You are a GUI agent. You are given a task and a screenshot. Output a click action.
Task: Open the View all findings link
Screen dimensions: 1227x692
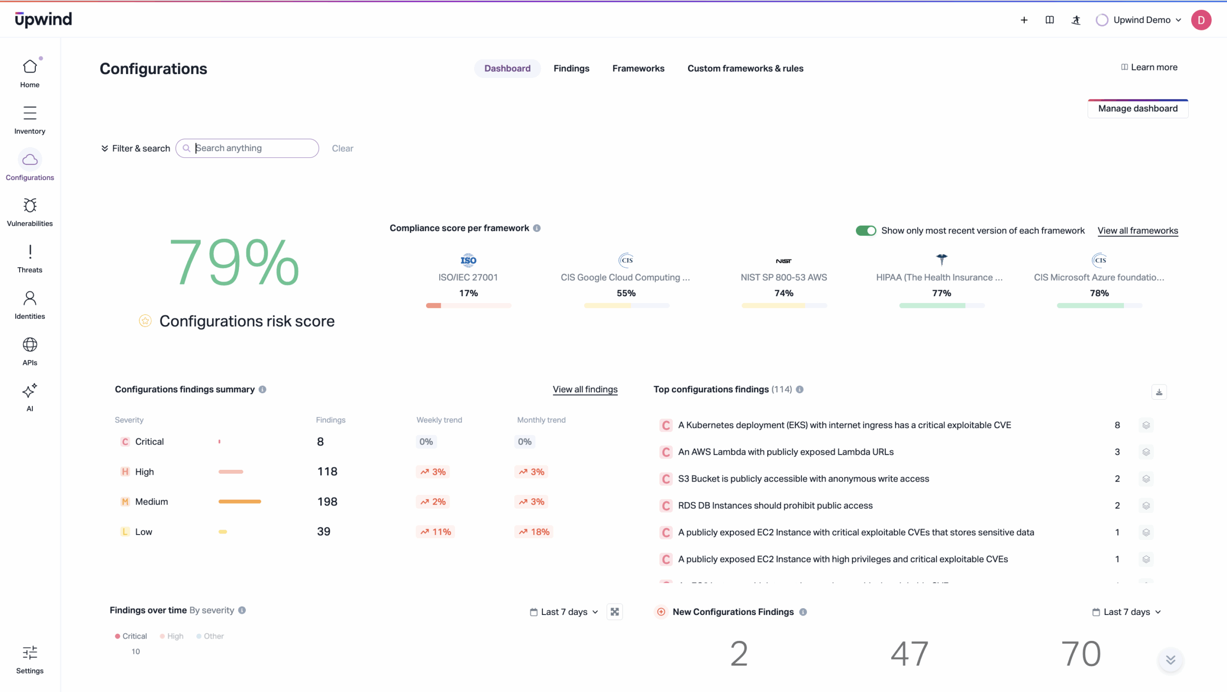[x=585, y=389]
